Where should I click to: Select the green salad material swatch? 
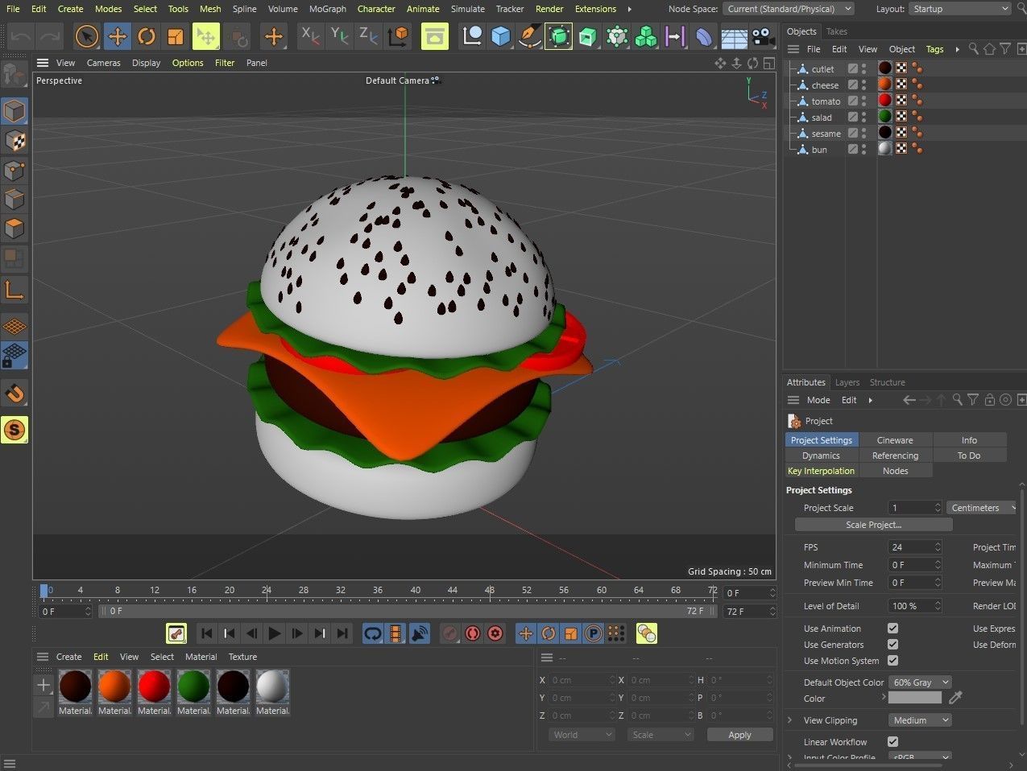193,686
